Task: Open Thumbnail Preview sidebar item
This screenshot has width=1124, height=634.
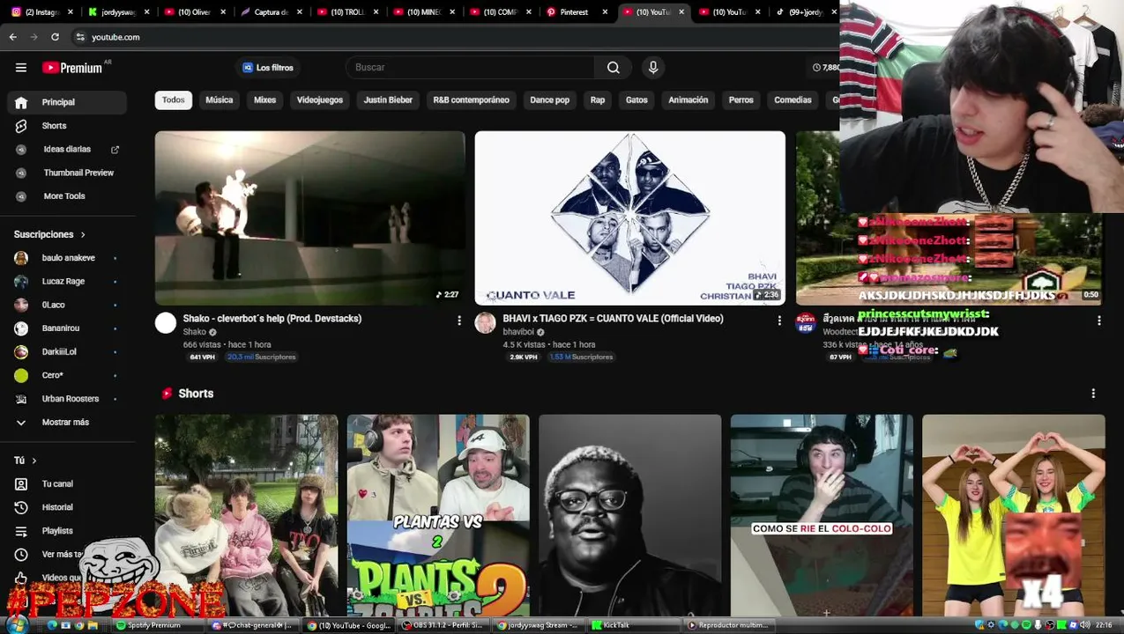Action: click(x=67, y=173)
